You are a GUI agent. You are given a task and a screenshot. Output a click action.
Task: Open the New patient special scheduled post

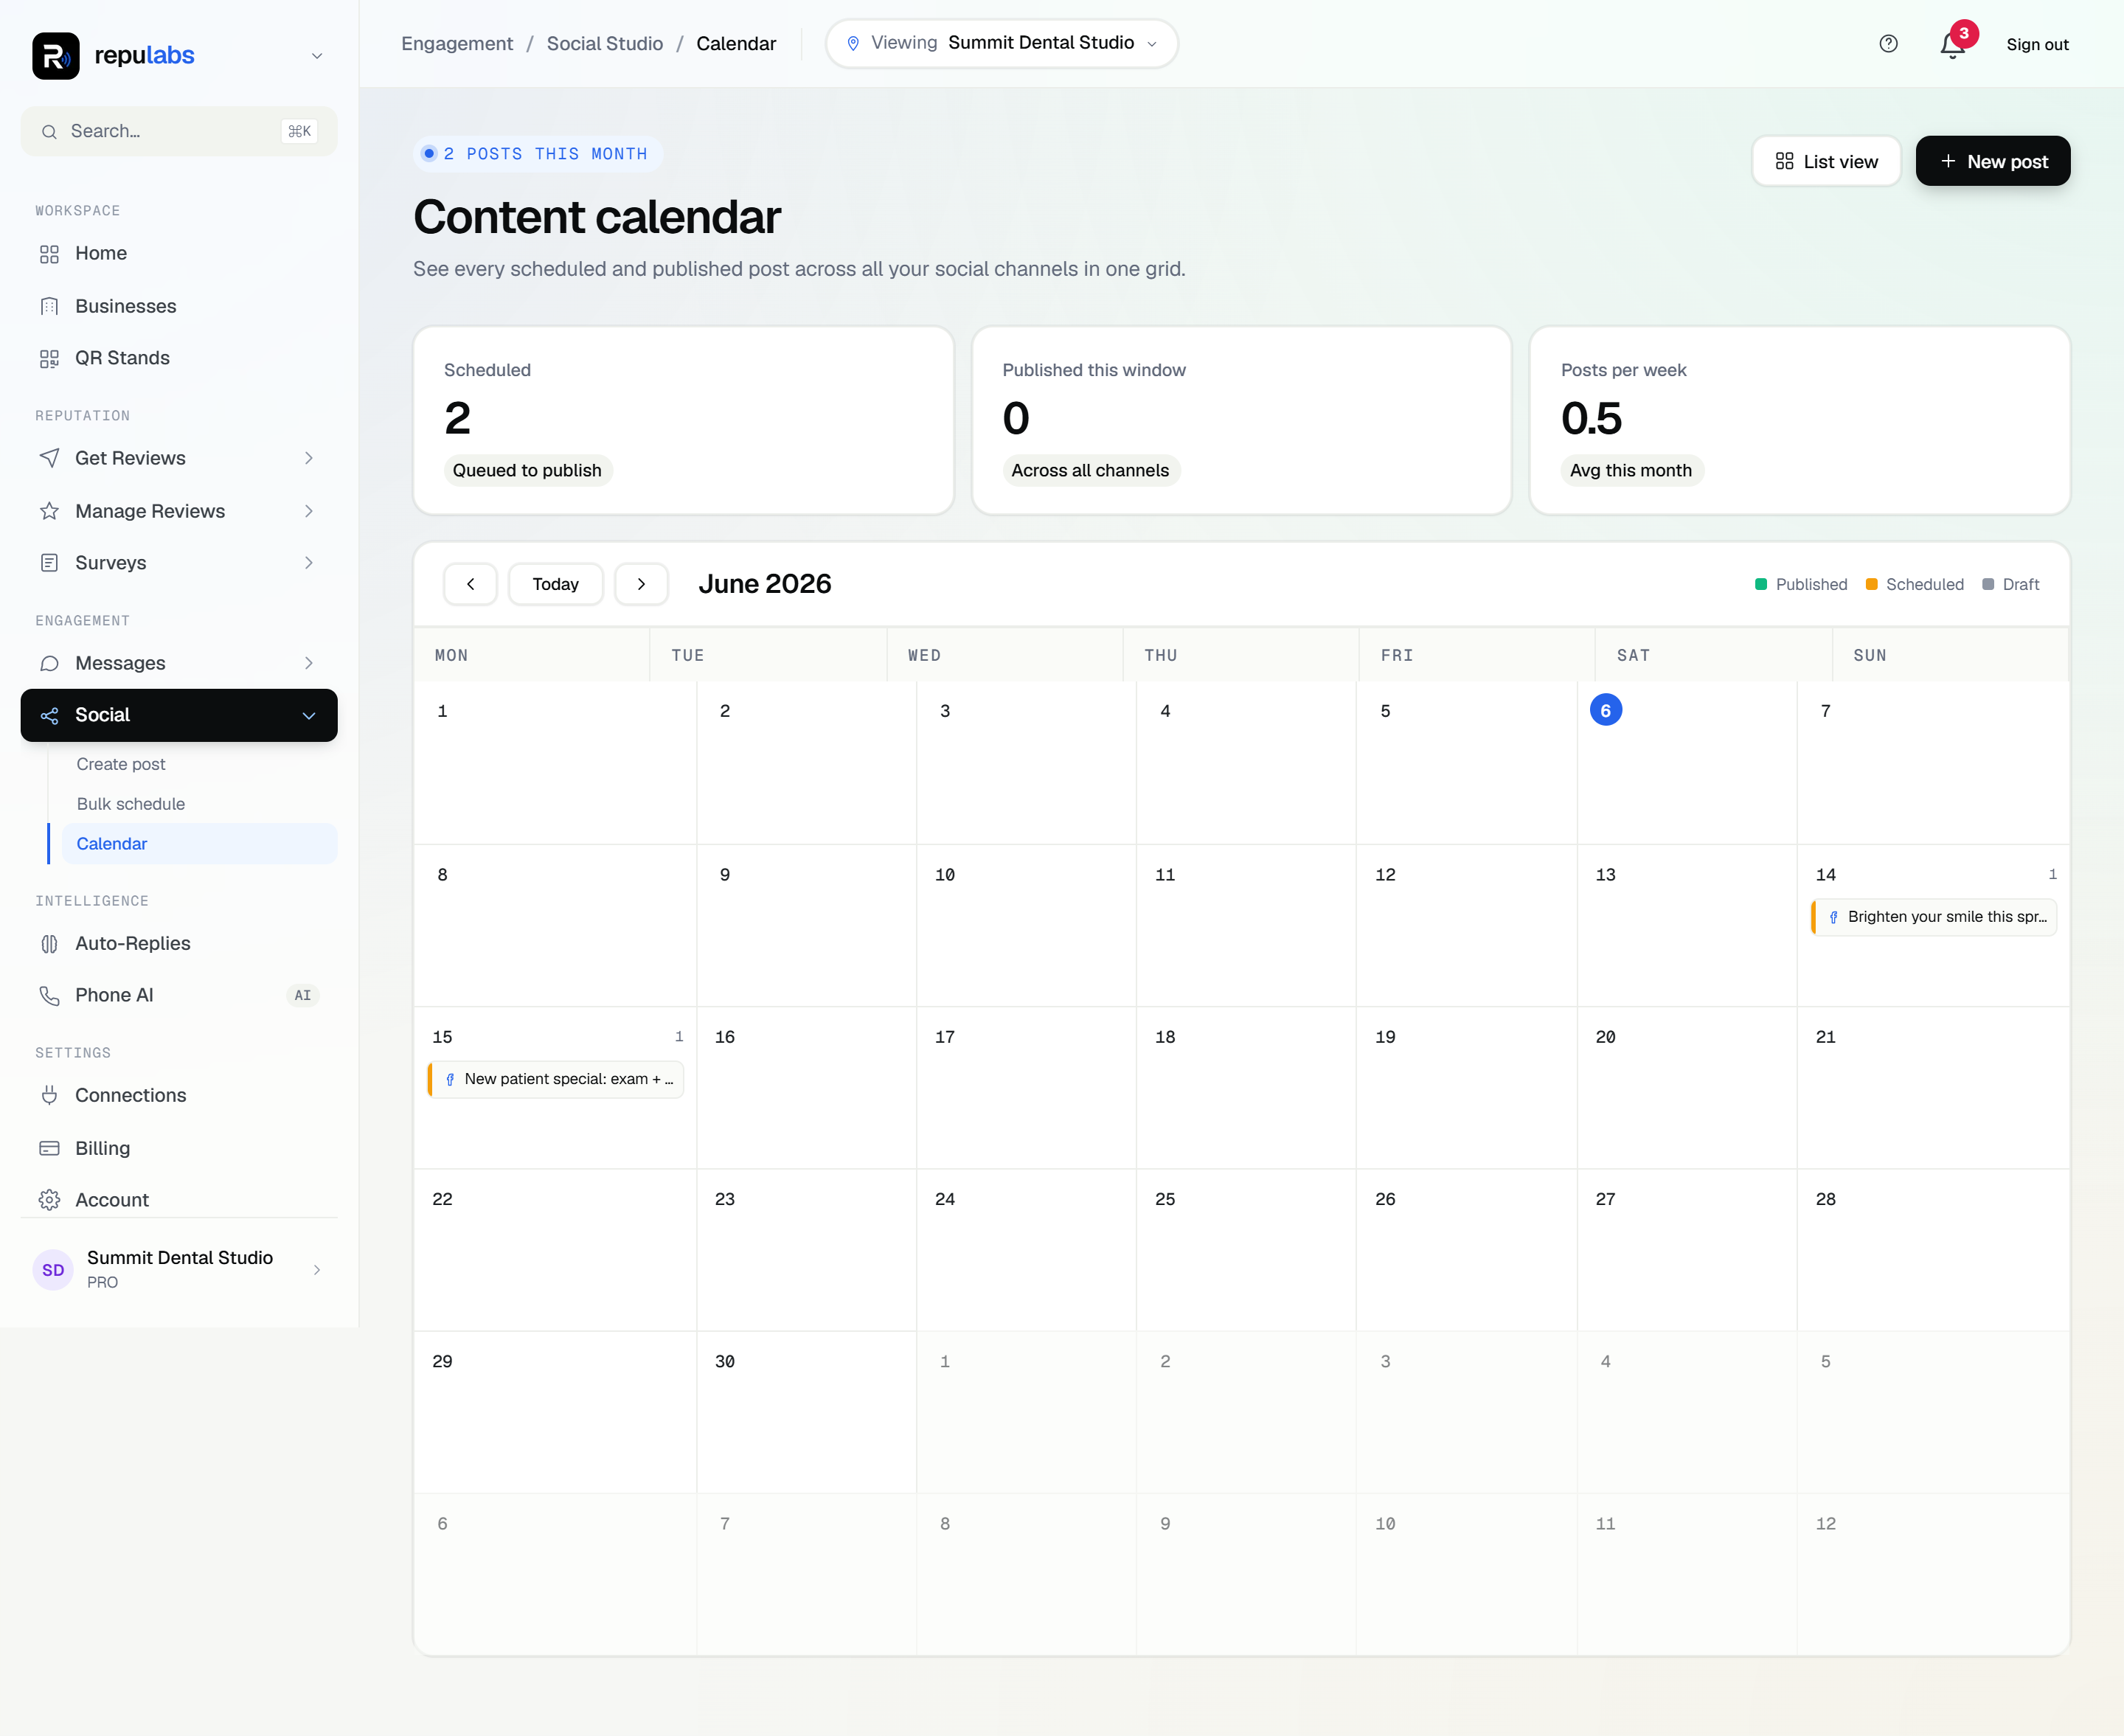[x=556, y=1079]
